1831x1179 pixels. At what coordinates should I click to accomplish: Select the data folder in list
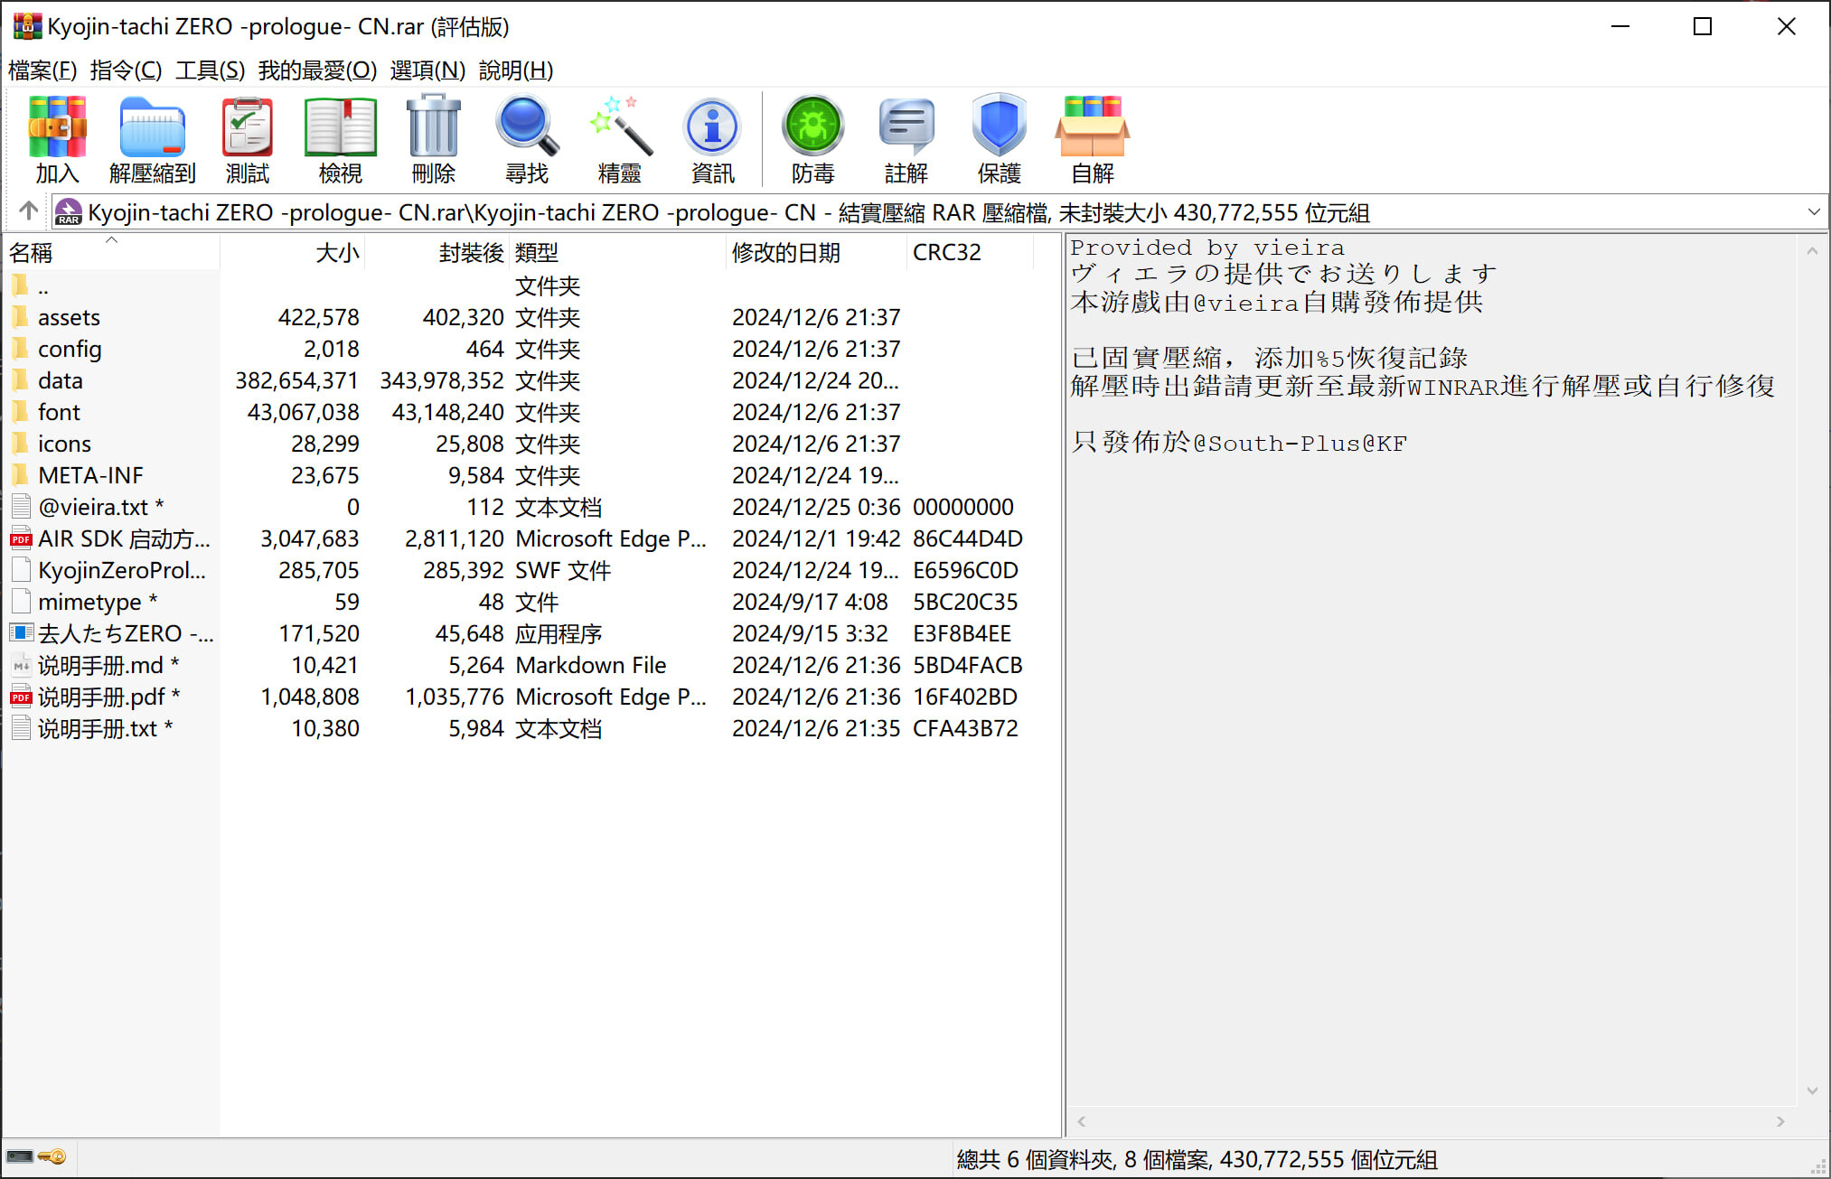pos(60,380)
